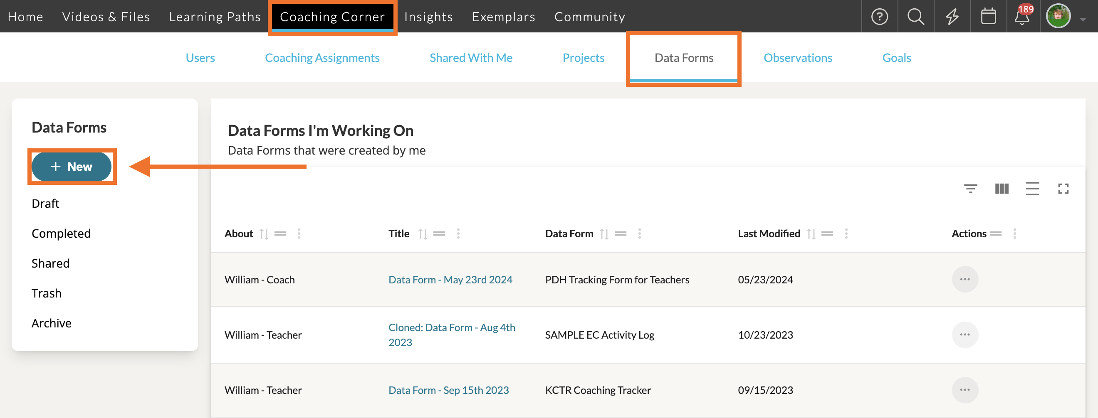This screenshot has height=418, width=1098.
Task: Switch to the Observations tab
Action: 797,58
